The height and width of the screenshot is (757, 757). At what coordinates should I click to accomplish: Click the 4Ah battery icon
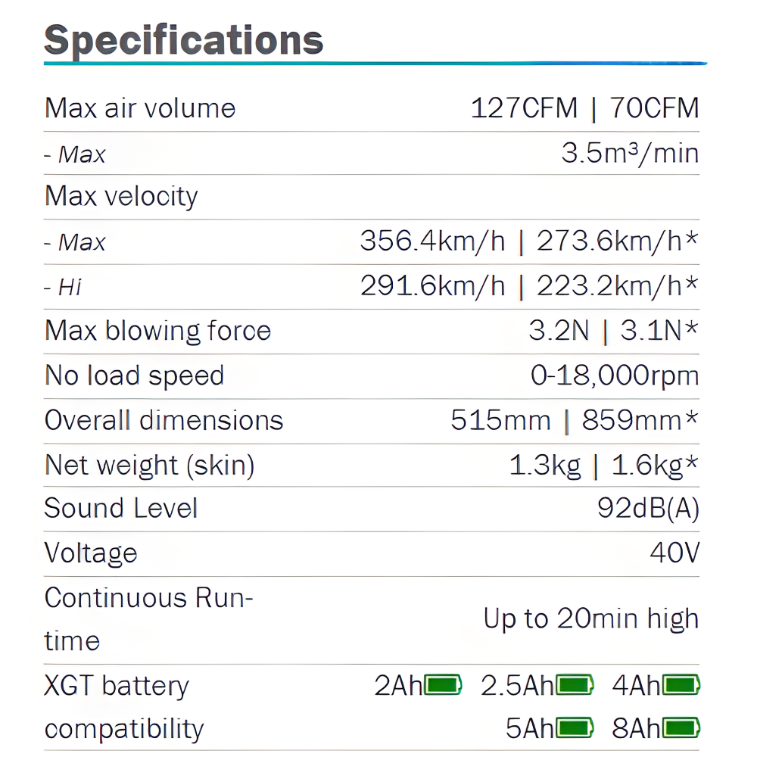click(x=681, y=686)
